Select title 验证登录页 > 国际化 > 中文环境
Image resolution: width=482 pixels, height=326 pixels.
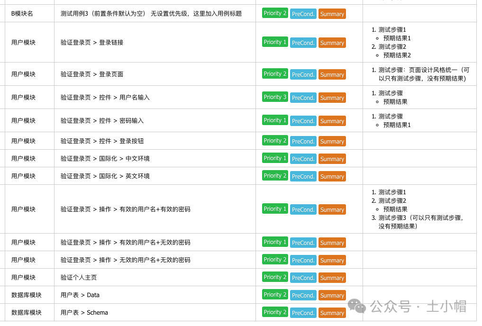(105, 159)
